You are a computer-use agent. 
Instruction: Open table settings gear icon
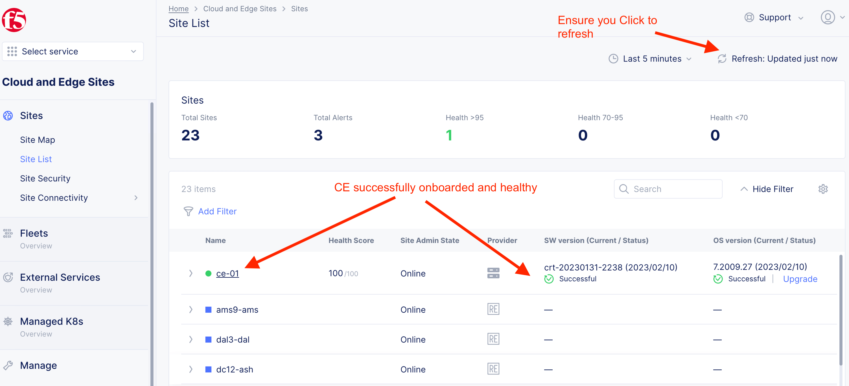coord(823,189)
